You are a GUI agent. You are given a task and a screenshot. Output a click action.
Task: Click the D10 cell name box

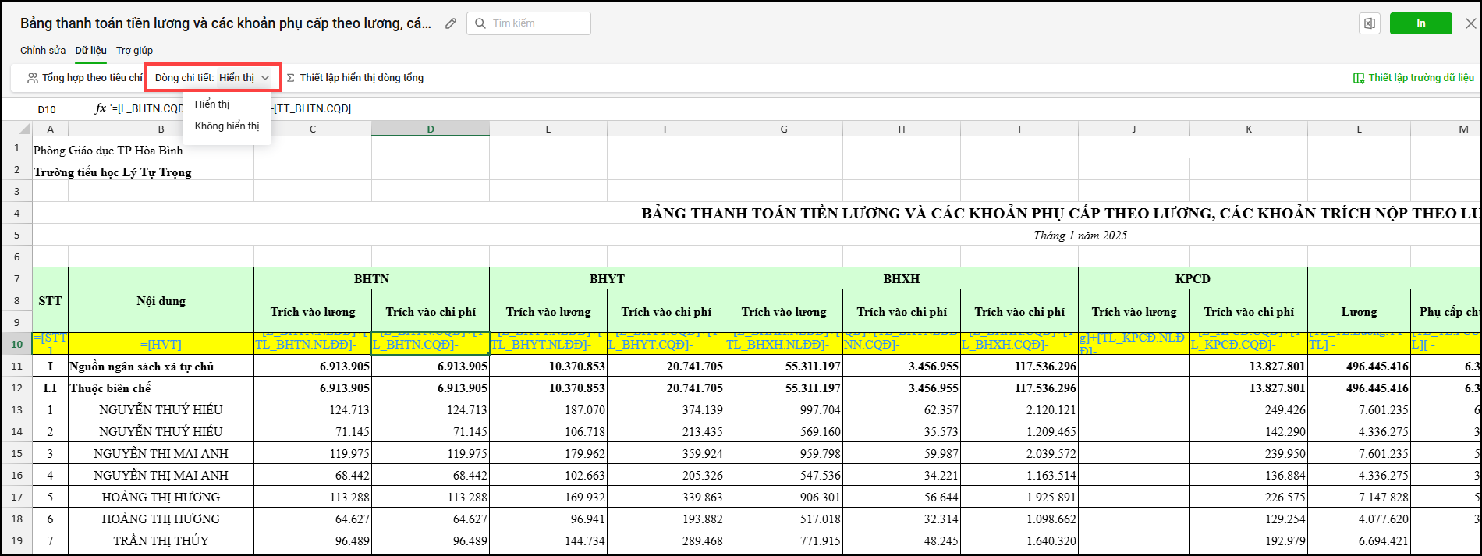click(x=47, y=109)
